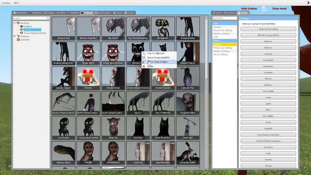Open the Saves tab
The width and height of the screenshot is (311, 175).
tap(118, 13)
